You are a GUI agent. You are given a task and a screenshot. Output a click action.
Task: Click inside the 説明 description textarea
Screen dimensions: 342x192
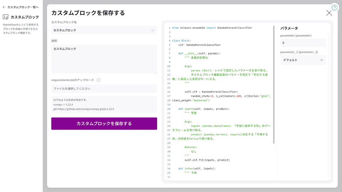[104, 59]
